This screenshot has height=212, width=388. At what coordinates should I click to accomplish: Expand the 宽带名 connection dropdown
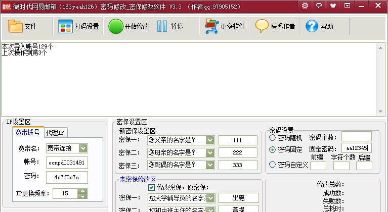coord(83,148)
